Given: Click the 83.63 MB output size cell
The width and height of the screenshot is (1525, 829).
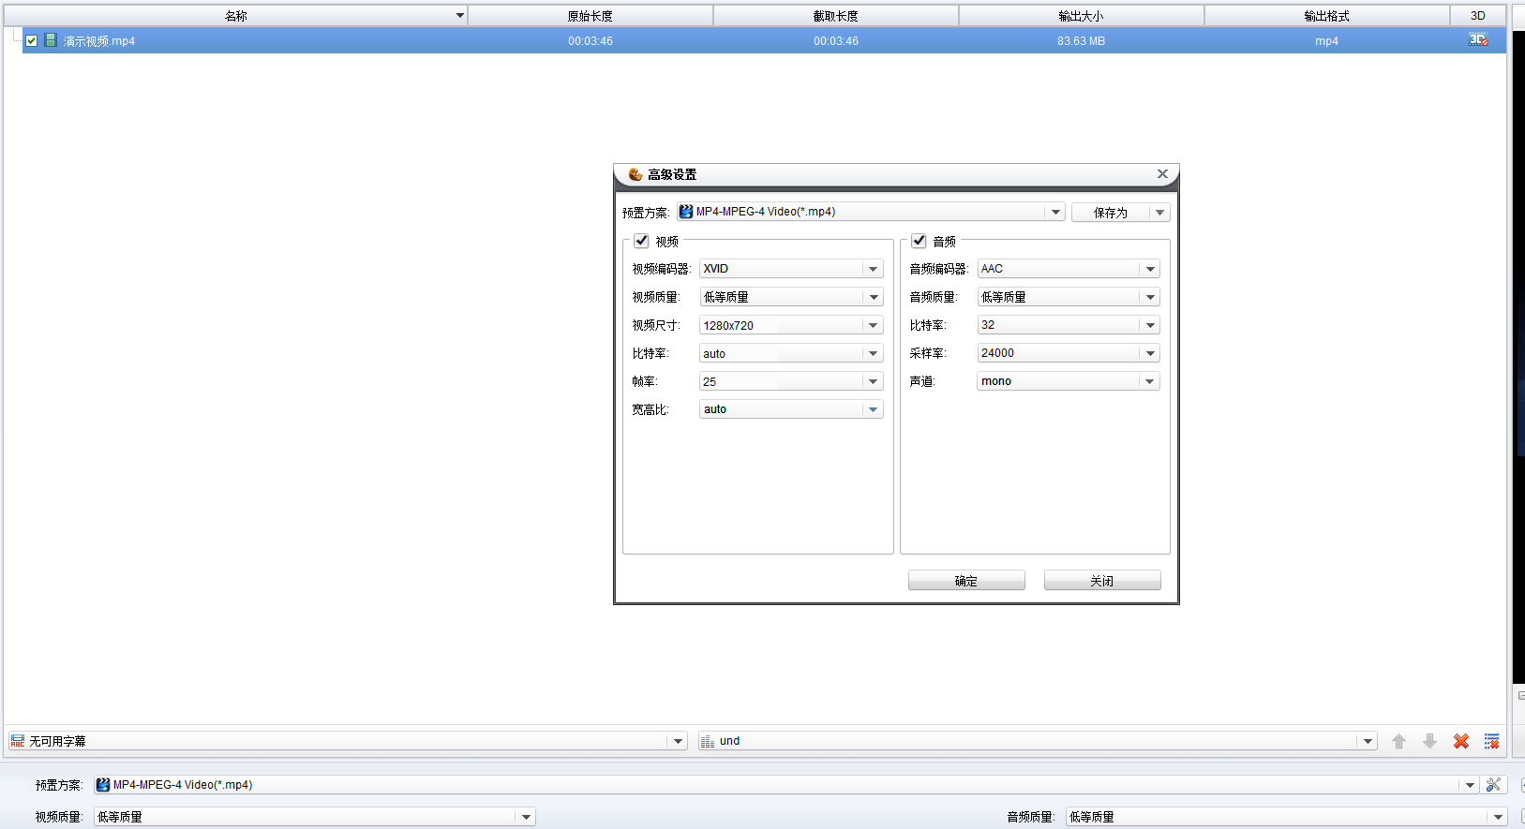Looking at the screenshot, I should 1082,41.
